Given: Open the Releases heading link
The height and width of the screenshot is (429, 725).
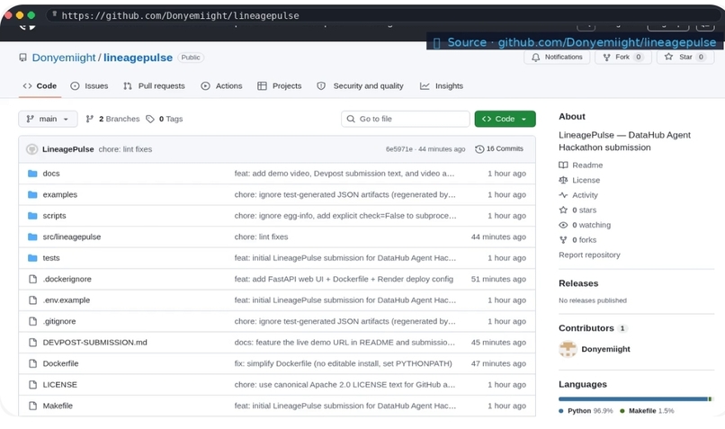Looking at the screenshot, I should tap(578, 283).
